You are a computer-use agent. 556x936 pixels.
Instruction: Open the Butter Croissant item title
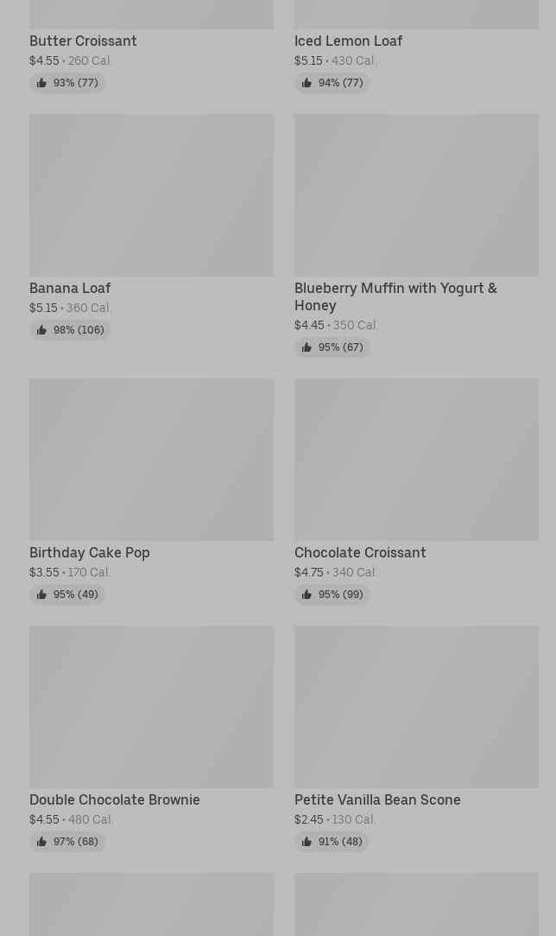point(83,41)
